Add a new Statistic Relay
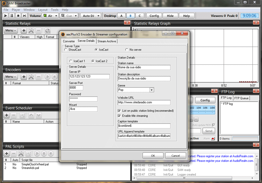This screenshot has height=183, width=262. pyautogui.click(x=24, y=31)
